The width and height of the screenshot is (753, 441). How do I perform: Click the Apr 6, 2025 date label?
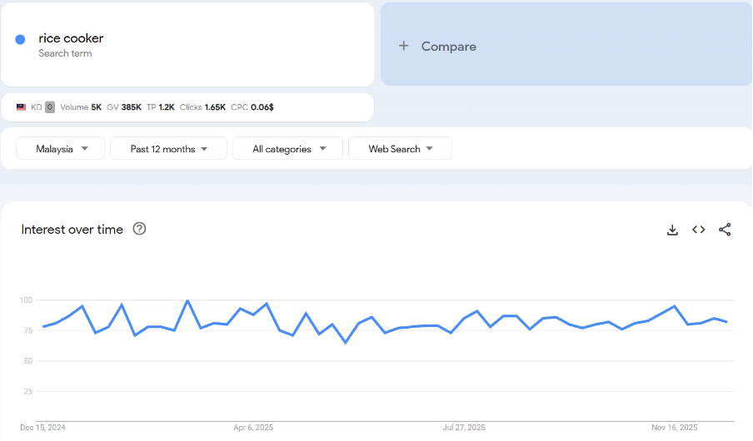click(253, 428)
